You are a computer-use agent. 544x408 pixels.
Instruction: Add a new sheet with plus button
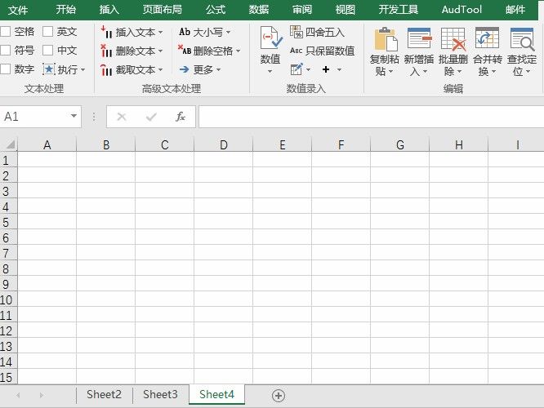[x=279, y=396]
